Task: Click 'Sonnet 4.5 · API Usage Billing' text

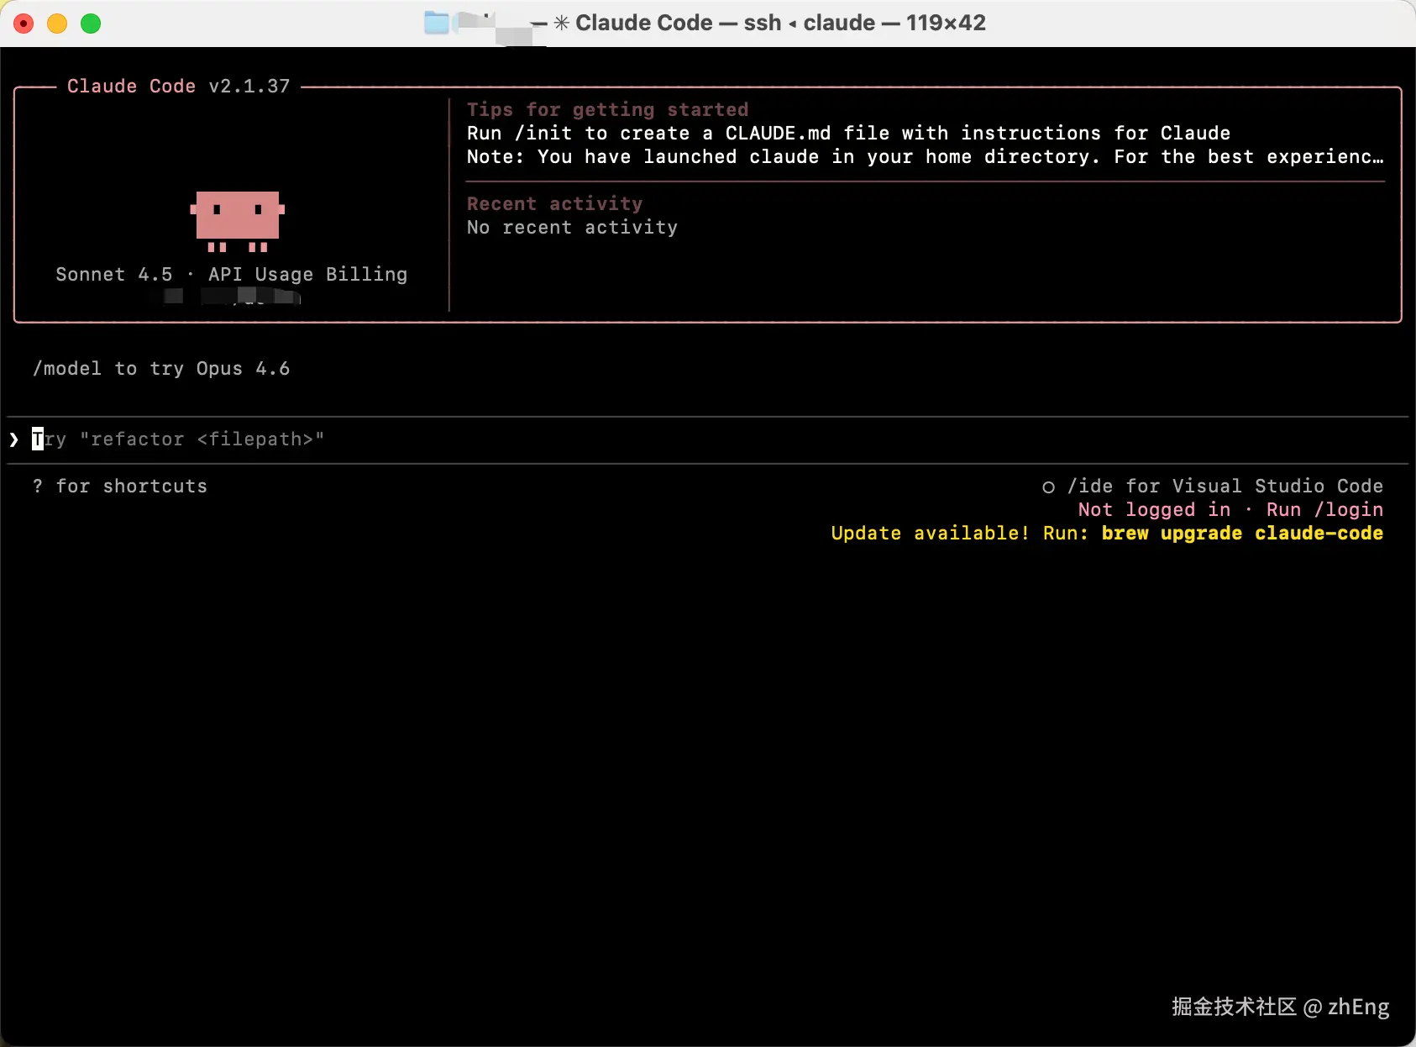Action: coord(232,275)
